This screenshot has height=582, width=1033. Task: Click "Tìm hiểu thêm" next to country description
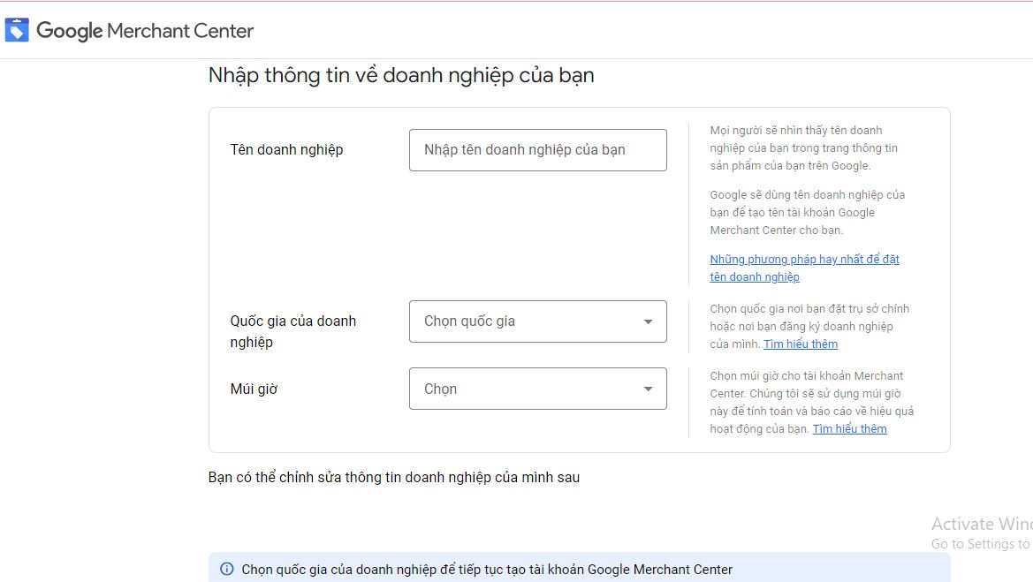coord(800,344)
